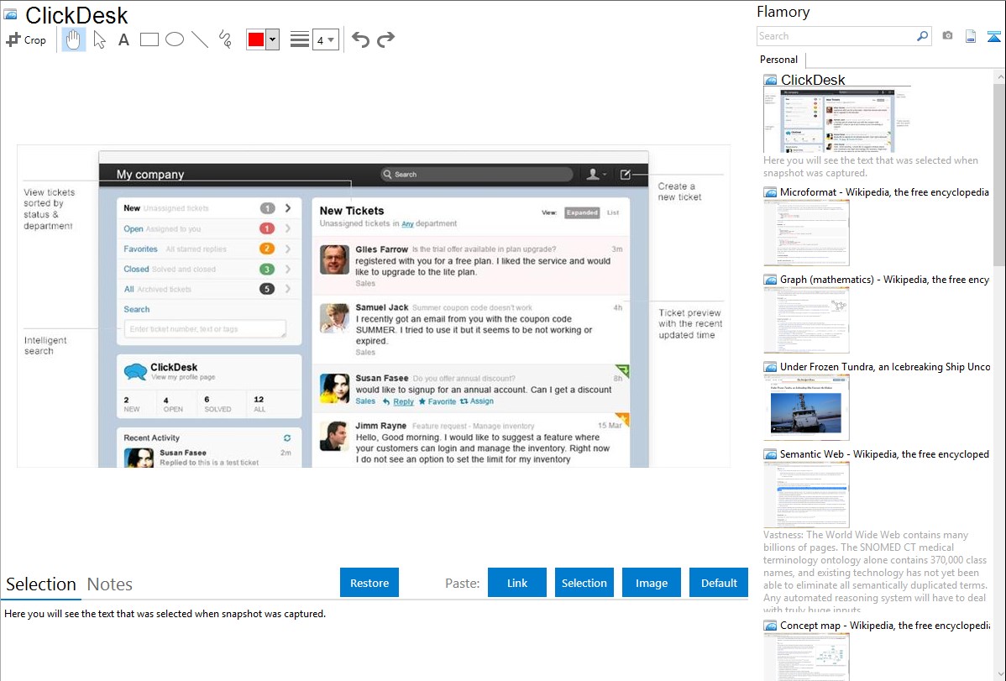Image resolution: width=1006 pixels, height=681 pixels.
Task: Open the Semantic Web snapshot thumbnail
Action: pos(806,494)
